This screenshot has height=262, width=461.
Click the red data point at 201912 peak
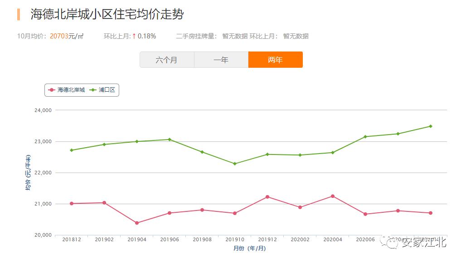coord(267,196)
